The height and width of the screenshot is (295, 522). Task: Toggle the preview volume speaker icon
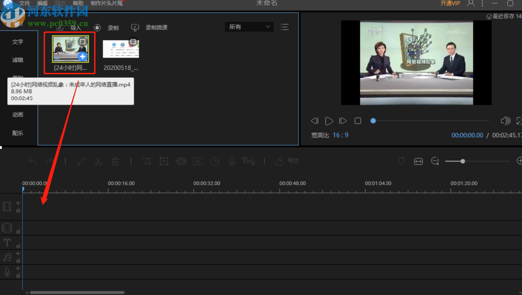pyautogui.click(x=505, y=121)
